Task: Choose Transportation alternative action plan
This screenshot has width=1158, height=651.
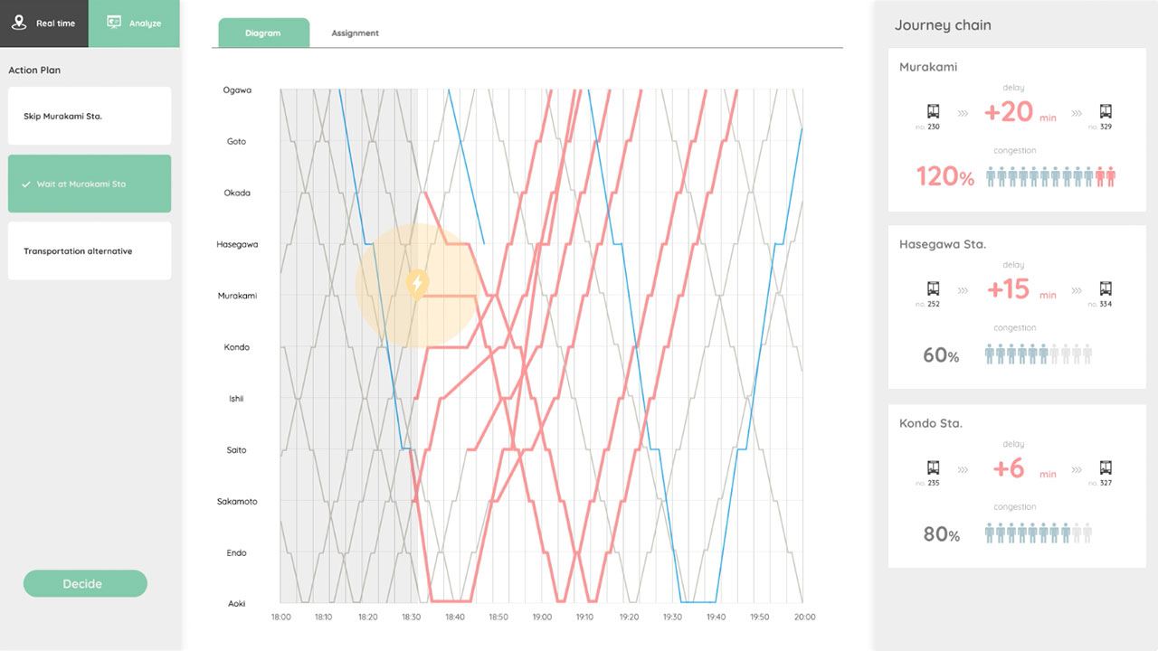Action: (x=90, y=251)
